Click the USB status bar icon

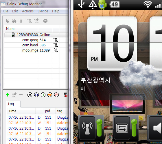click(x=81, y=4)
